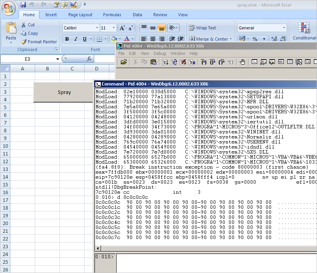Click the WinDbg Step Into icon
The image size is (317, 273).
[x=204, y=62]
